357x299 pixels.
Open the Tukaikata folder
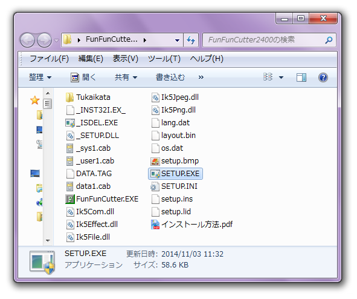[88, 97]
